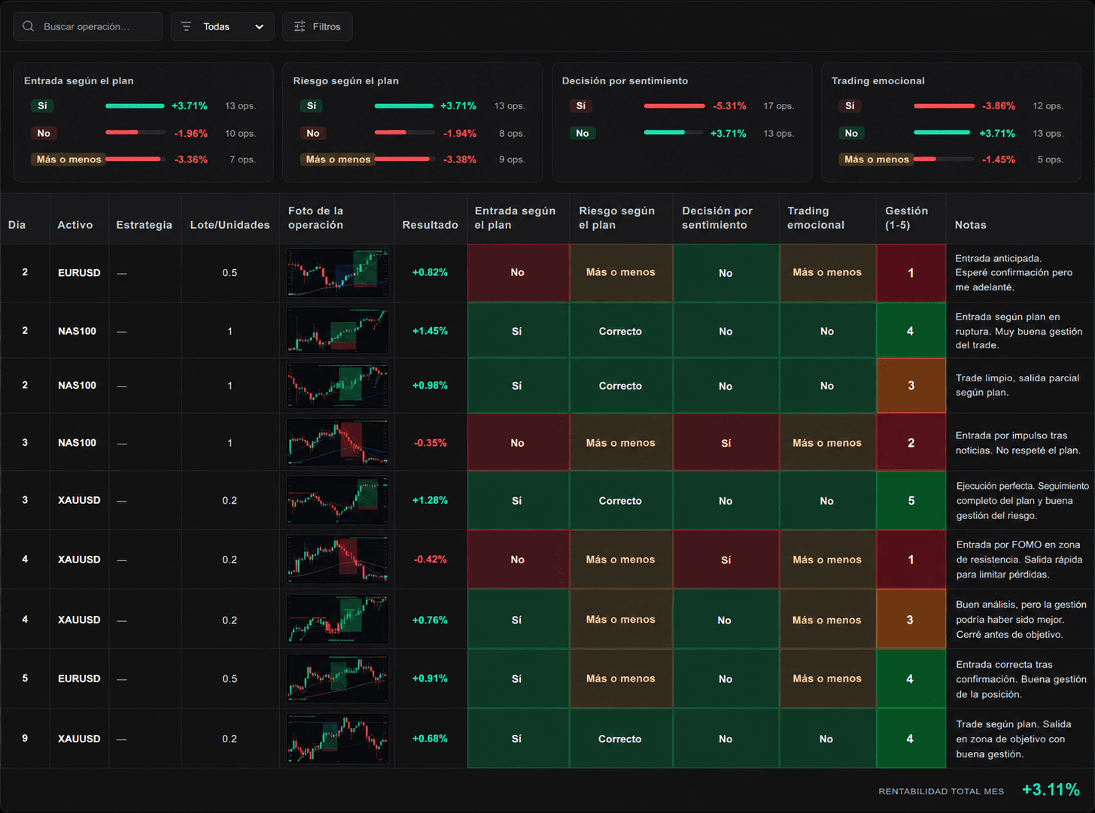Open chart thumbnail for EURUSD +0.82% trade
Screen dimensions: 1095x813
click(337, 273)
